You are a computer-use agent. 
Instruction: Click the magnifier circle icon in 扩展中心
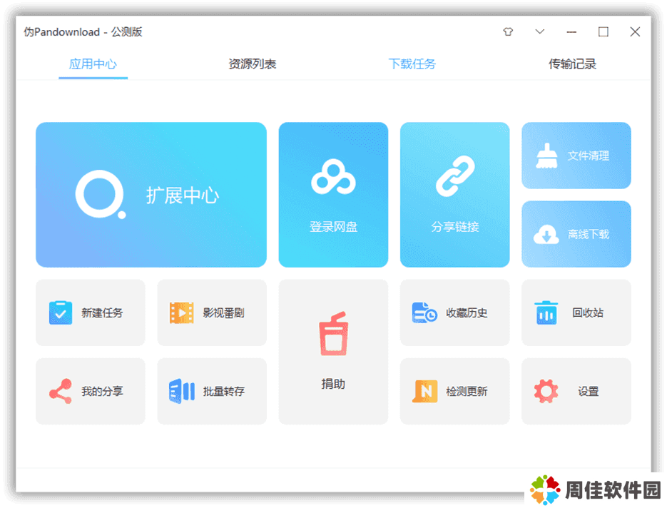pyautogui.click(x=101, y=195)
